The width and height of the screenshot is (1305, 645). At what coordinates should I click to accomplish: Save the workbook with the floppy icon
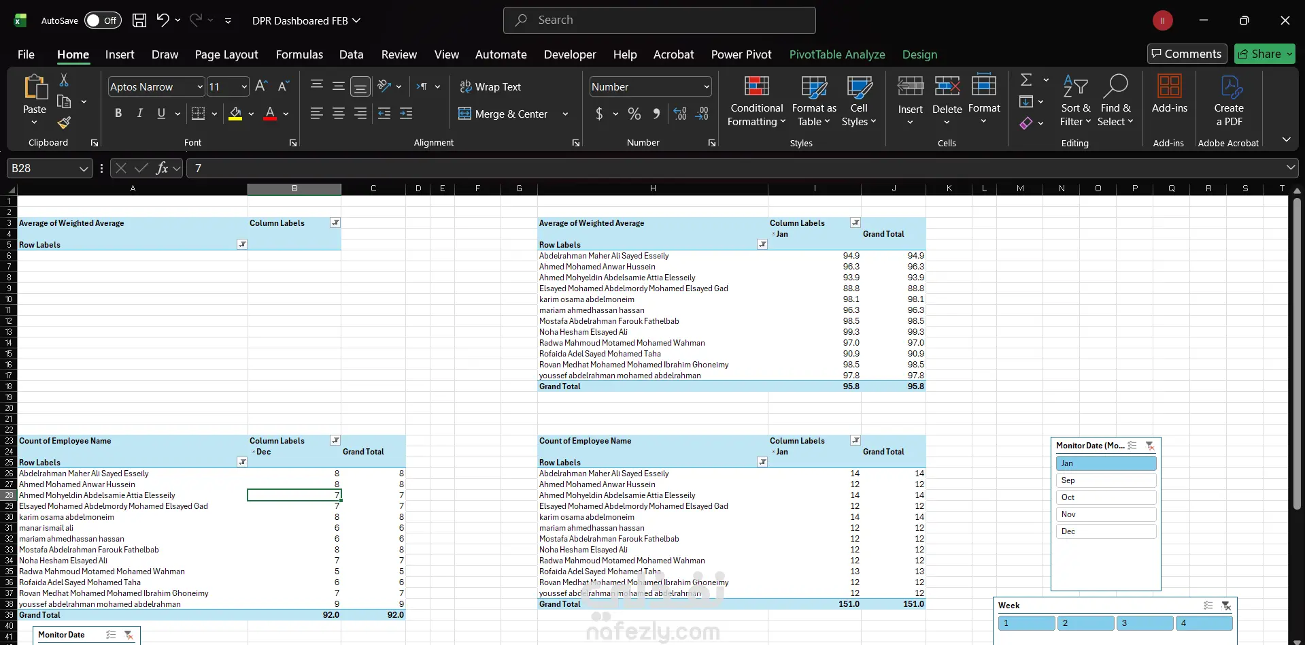[139, 20]
